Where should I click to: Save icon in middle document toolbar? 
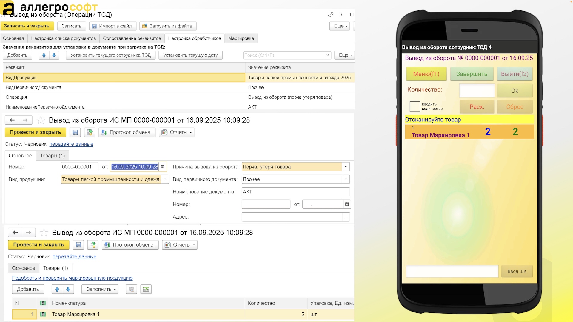point(75,132)
